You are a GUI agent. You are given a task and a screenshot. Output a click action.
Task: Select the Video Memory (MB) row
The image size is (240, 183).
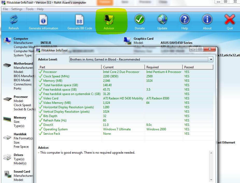(x=125, y=103)
